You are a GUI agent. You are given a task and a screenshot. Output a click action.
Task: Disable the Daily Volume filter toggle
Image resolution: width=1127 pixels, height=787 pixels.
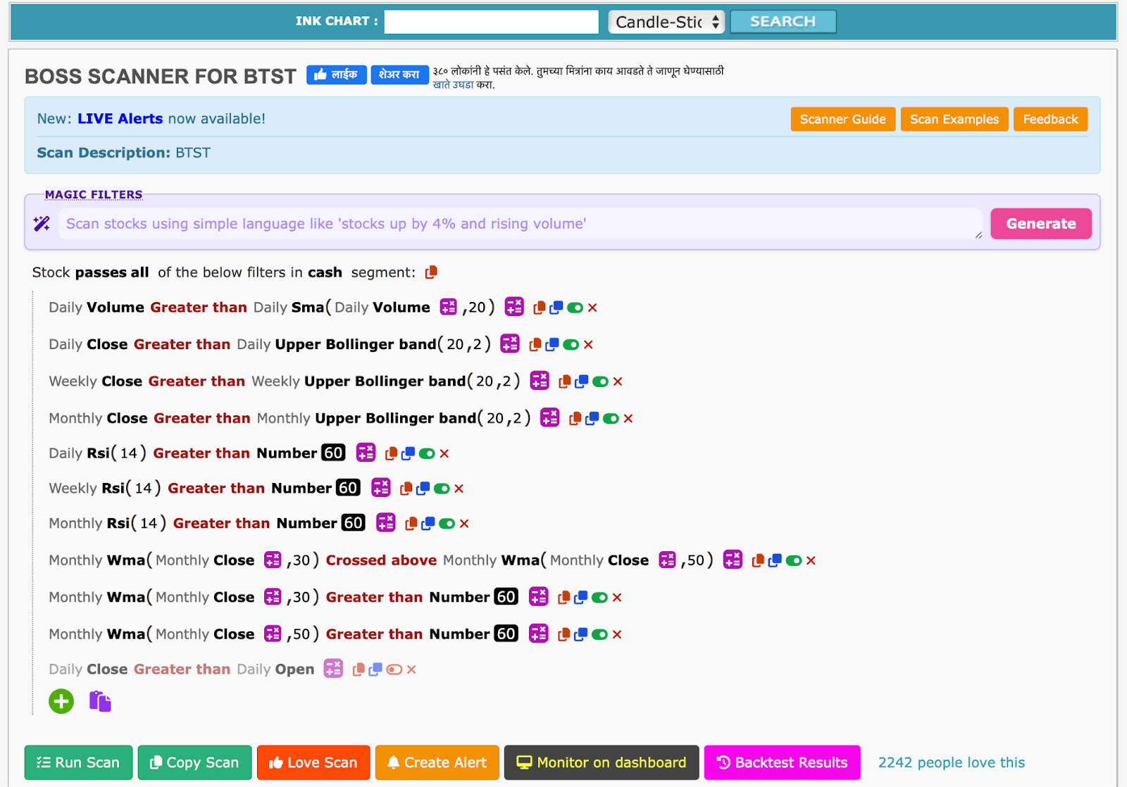pos(575,308)
